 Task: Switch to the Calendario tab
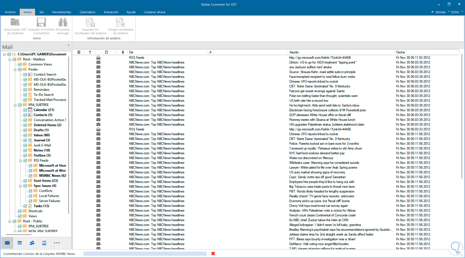coord(87,12)
